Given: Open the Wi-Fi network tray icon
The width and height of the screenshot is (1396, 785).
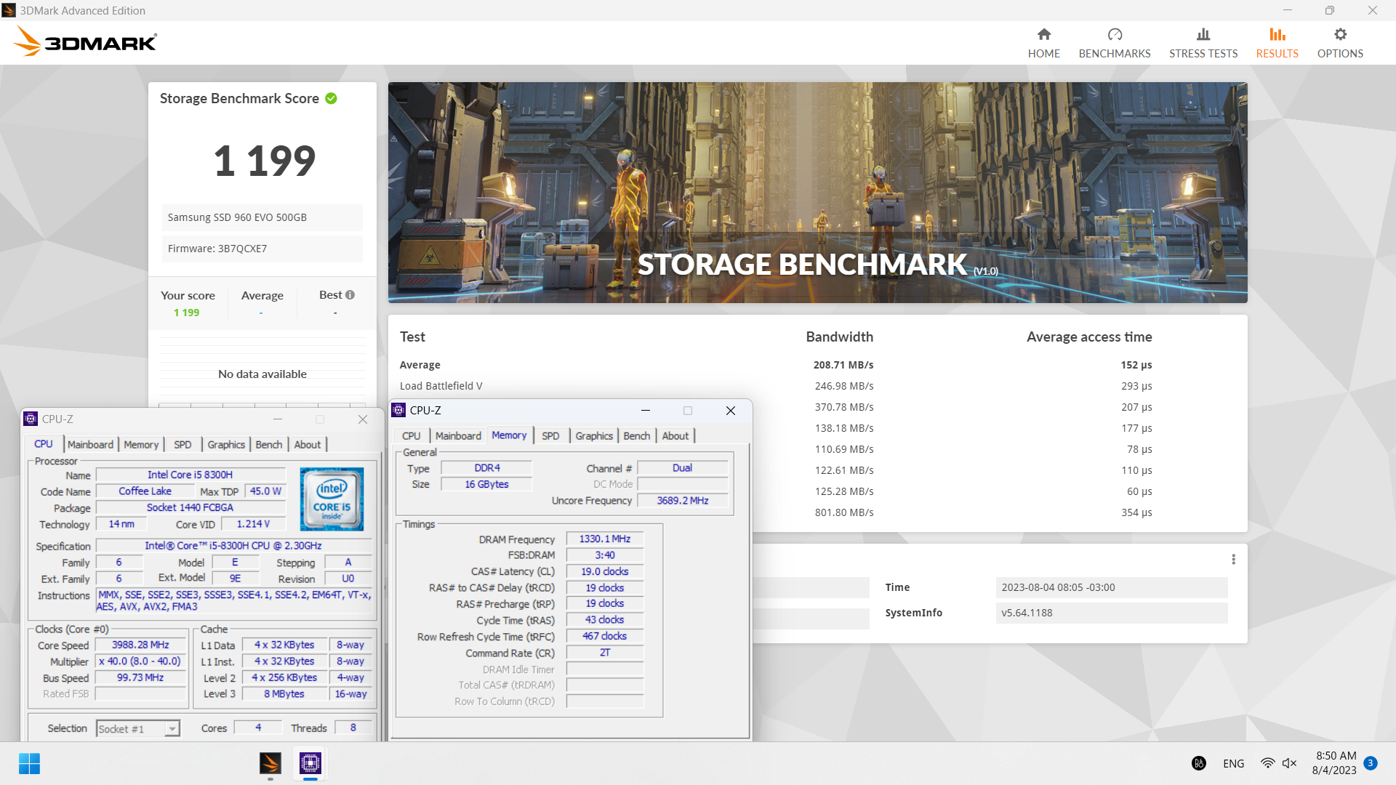Looking at the screenshot, I should 1267,763.
